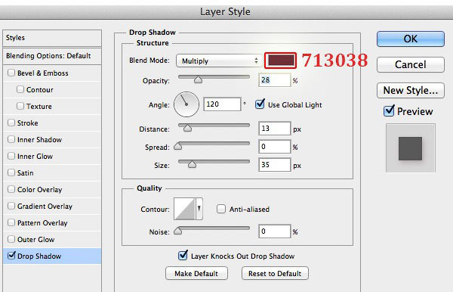The image size is (453, 292).
Task: Tick the Texture checkbox
Action: pyautogui.click(x=20, y=106)
